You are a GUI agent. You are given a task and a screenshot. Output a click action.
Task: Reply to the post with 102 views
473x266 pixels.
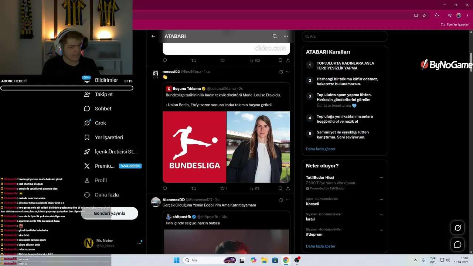click(165, 60)
